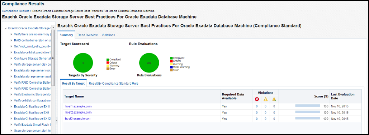Expand the 'Verify there are no memory' node
The image size is (369, 135).
(x=11, y=34)
